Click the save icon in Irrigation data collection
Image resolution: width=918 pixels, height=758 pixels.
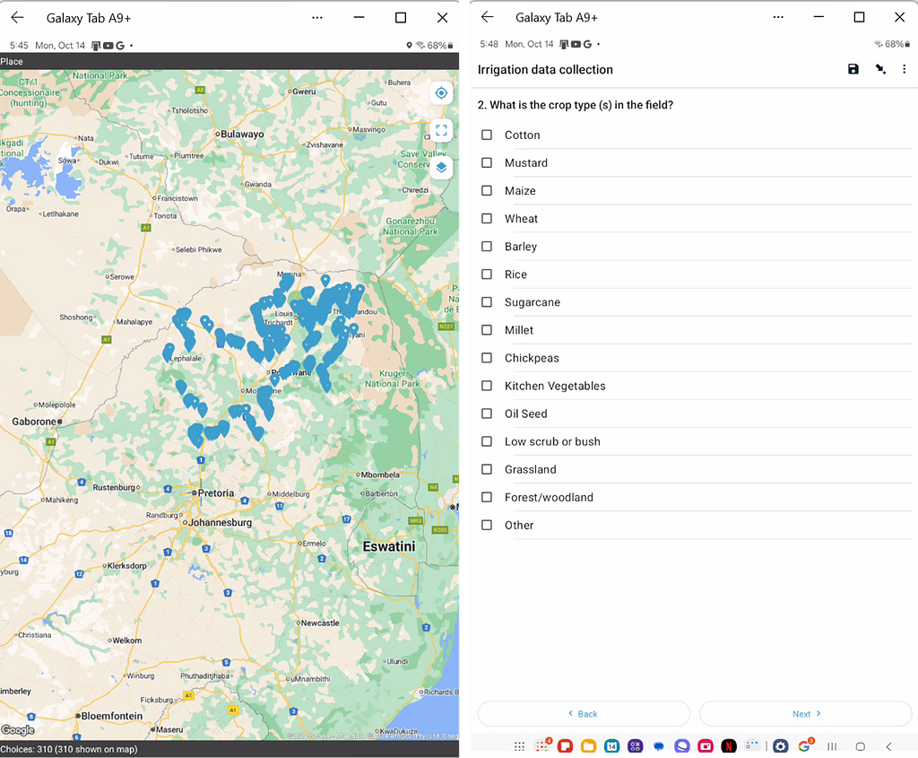pyautogui.click(x=853, y=69)
